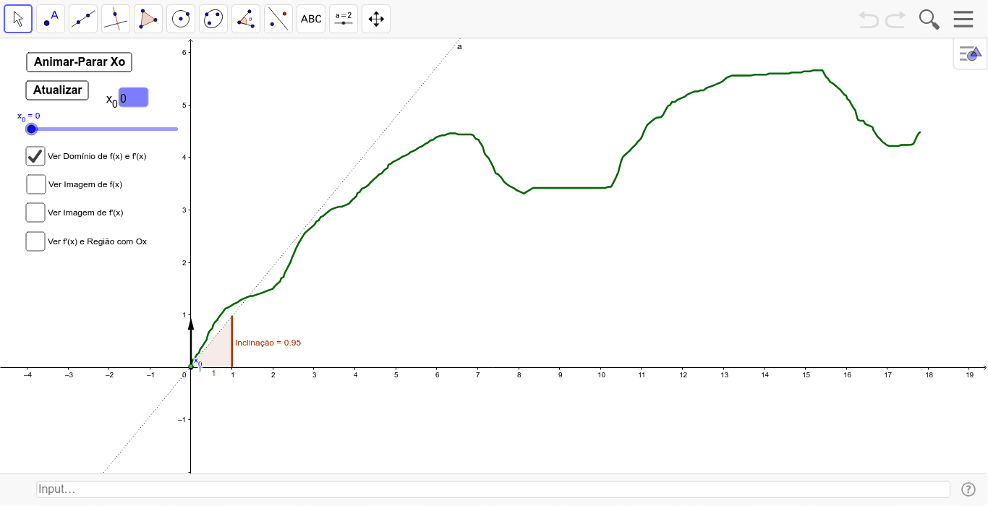Click the x0 value input box
988x506 pixels.
coord(134,98)
